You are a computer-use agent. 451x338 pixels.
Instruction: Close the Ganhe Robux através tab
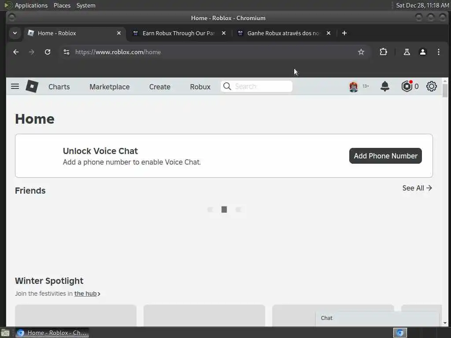pyautogui.click(x=329, y=33)
